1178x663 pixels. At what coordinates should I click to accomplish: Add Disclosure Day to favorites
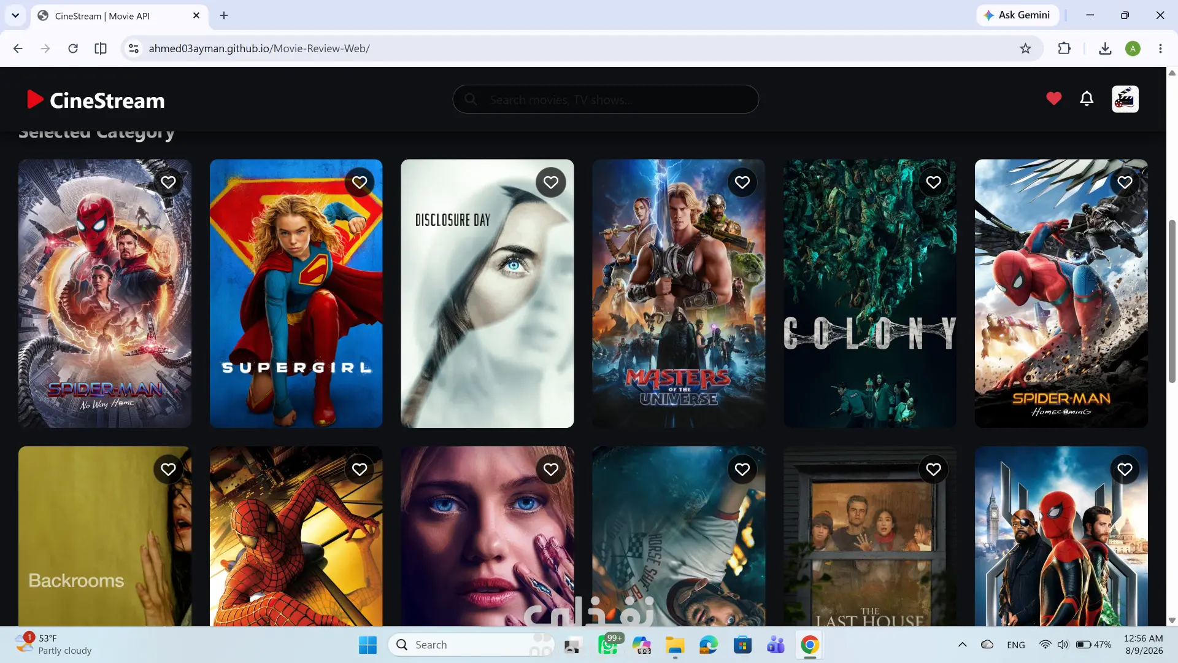(551, 182)
